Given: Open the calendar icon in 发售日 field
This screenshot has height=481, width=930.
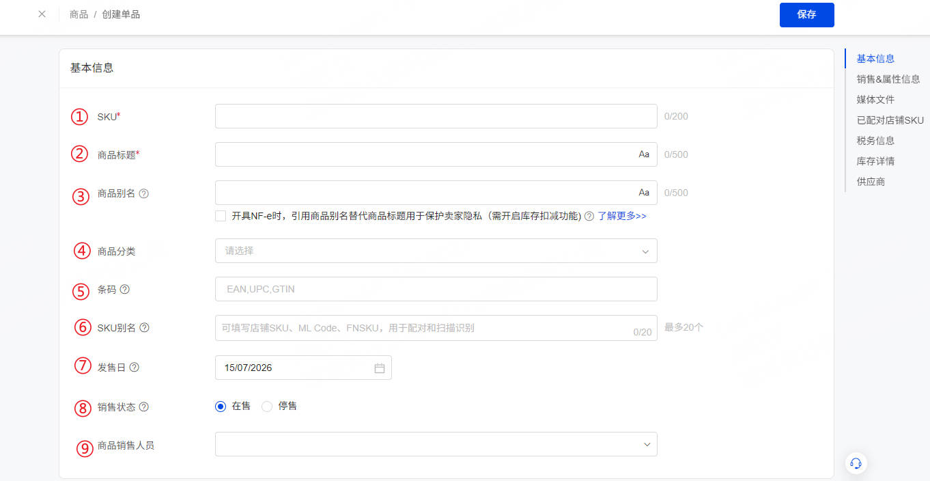Looking at the screenshot, I should [380, 368].
